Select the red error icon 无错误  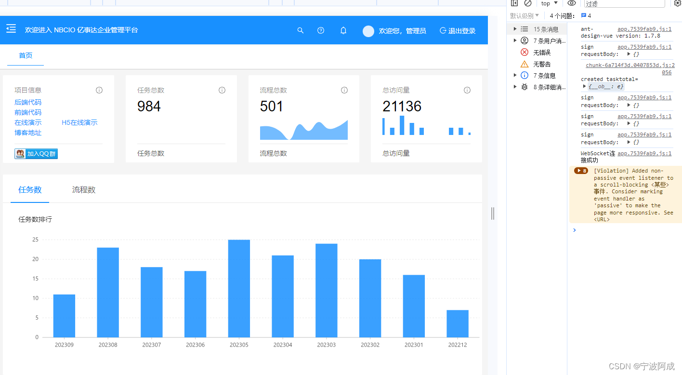click(x=525, y=53)
